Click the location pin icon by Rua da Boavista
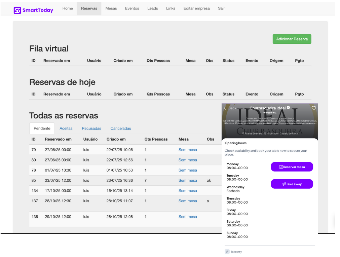340x257 pixels. (243, 134)
